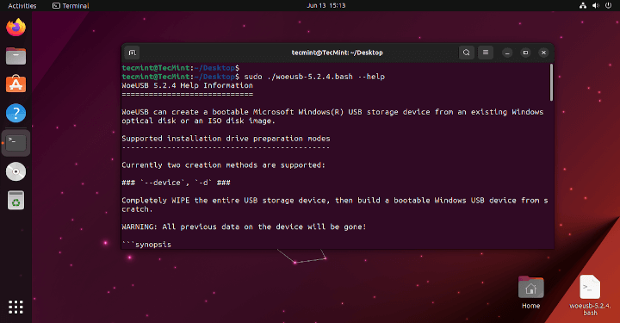Open the Home folder on desktop
This screenshot has width=620, height=323.
(x=530, y=293)
